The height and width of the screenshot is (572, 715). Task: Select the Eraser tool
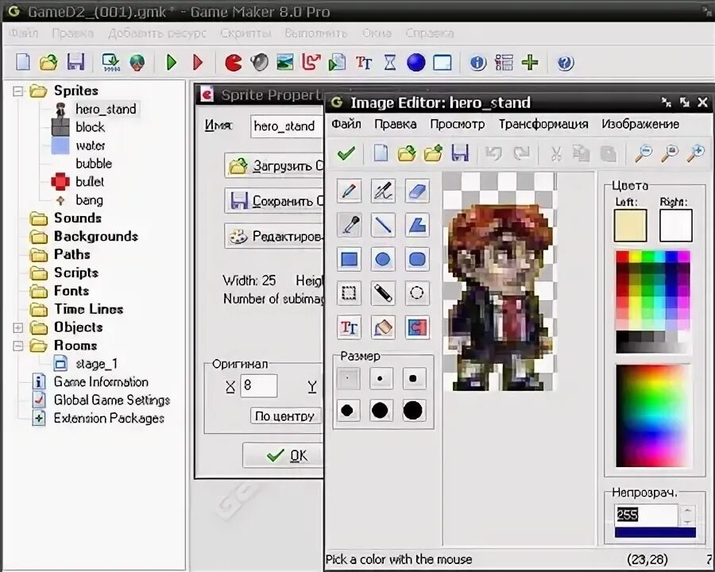416,191
